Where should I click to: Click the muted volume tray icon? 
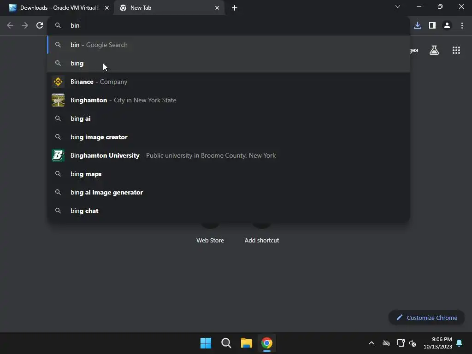click(x=413, y=343)
